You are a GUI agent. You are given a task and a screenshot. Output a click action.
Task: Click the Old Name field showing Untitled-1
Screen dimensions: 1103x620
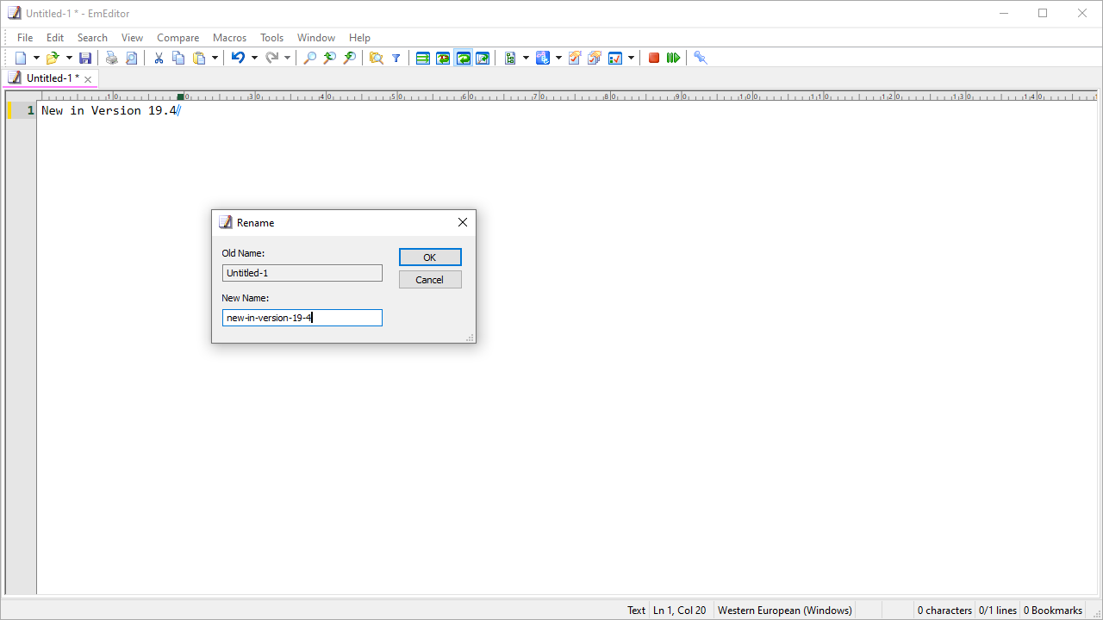302,273
